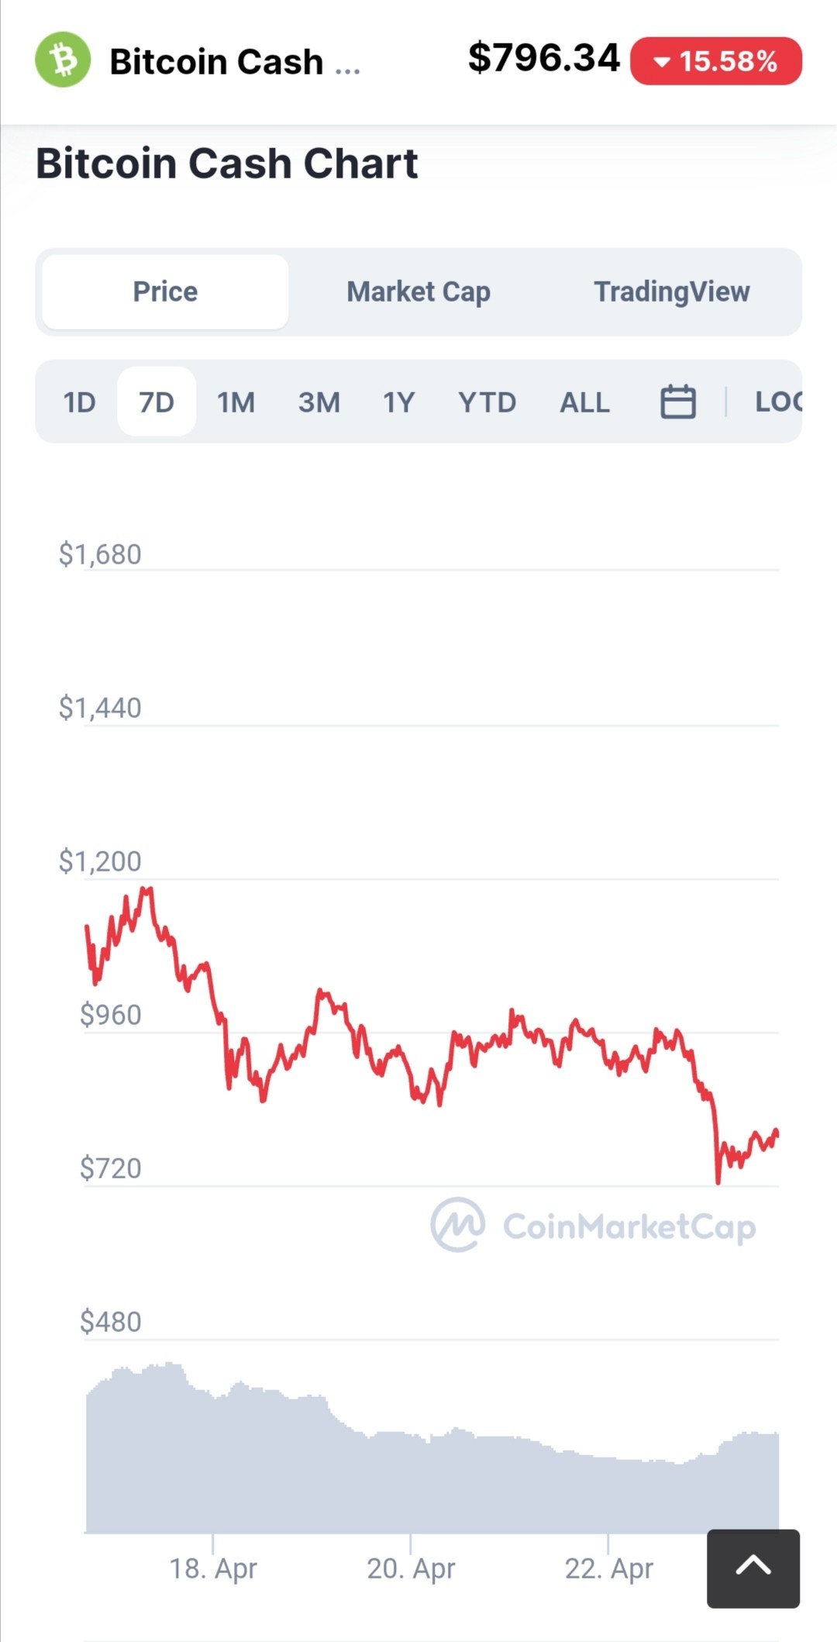The height and width of the screenshot is (1642, 837).
Task: Select the 1D time range
Action: point(79,402)
